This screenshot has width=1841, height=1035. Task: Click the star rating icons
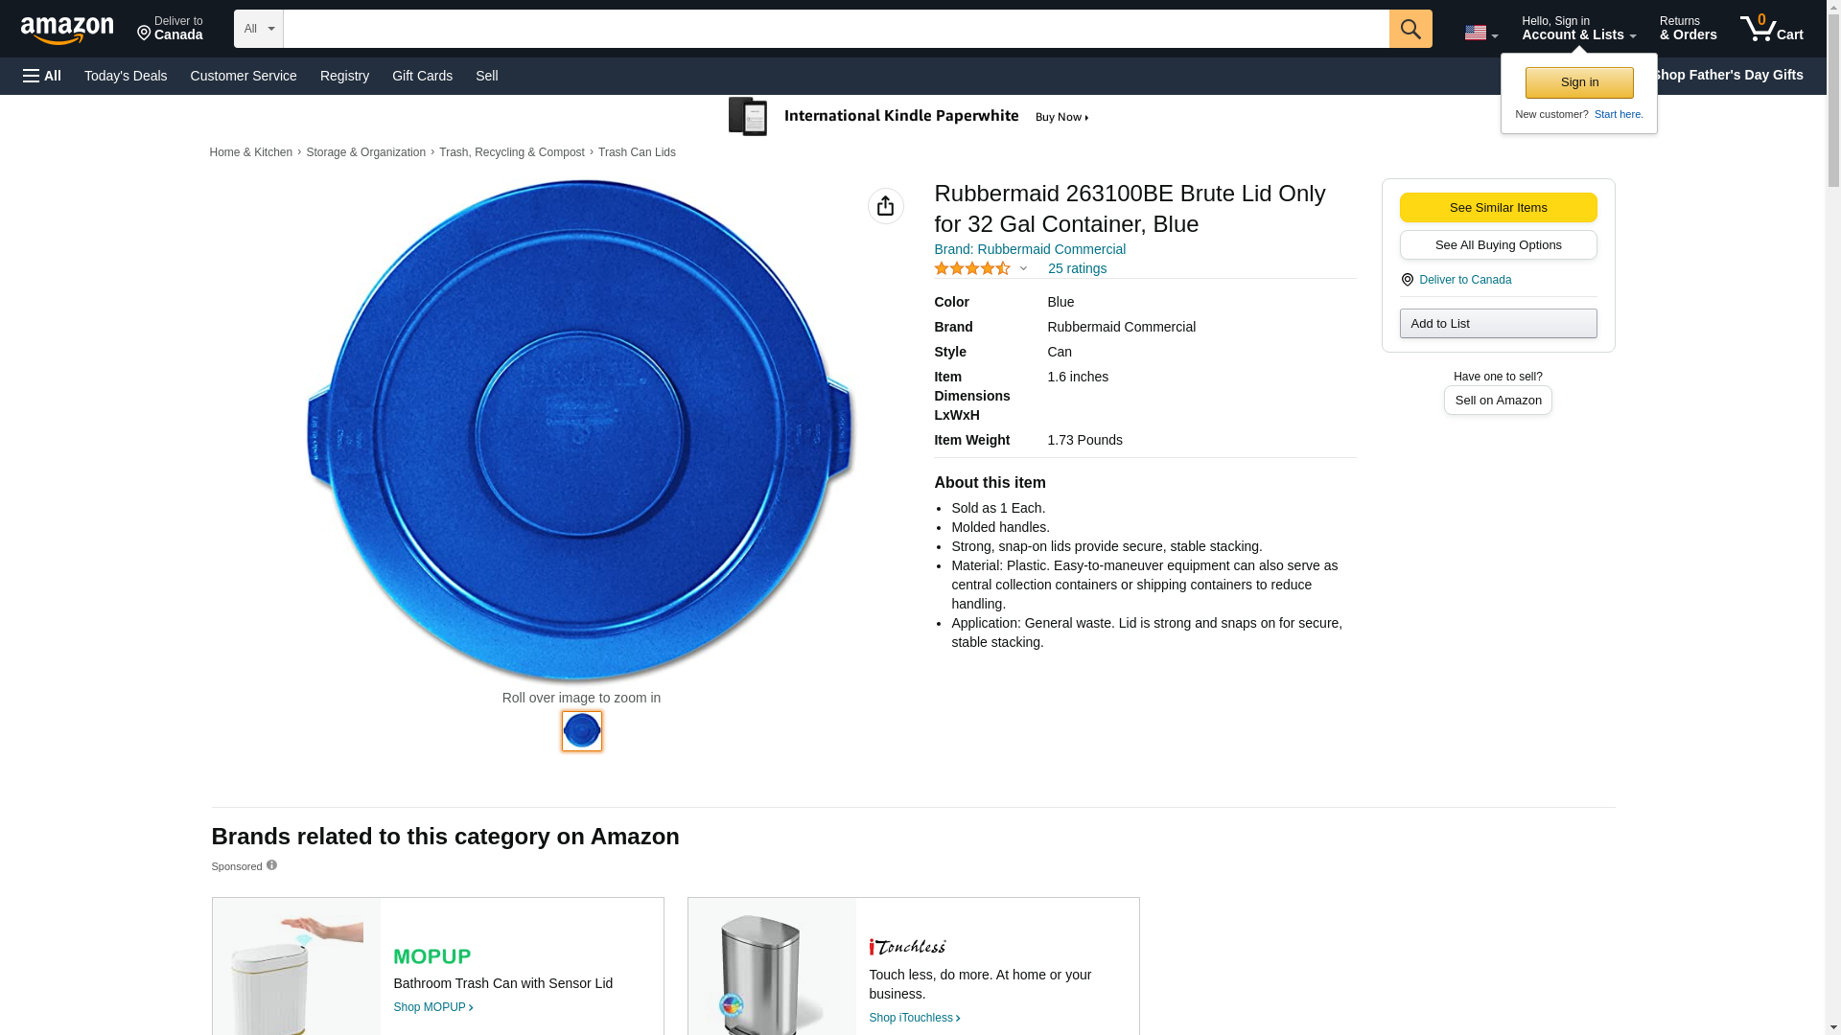pos(971,269)
